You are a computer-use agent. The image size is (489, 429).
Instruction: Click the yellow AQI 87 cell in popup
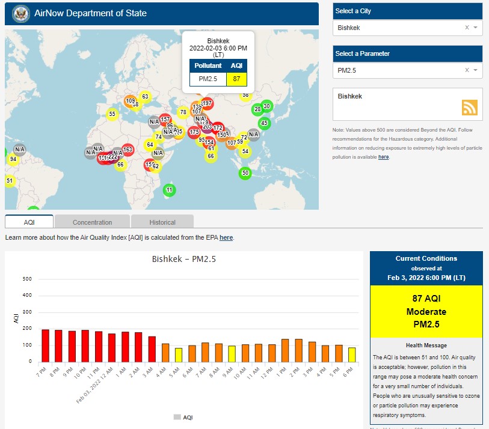pos(237,79)
